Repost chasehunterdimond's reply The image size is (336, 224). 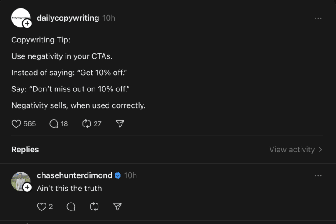pyautogui.click(x=94, y=206)
